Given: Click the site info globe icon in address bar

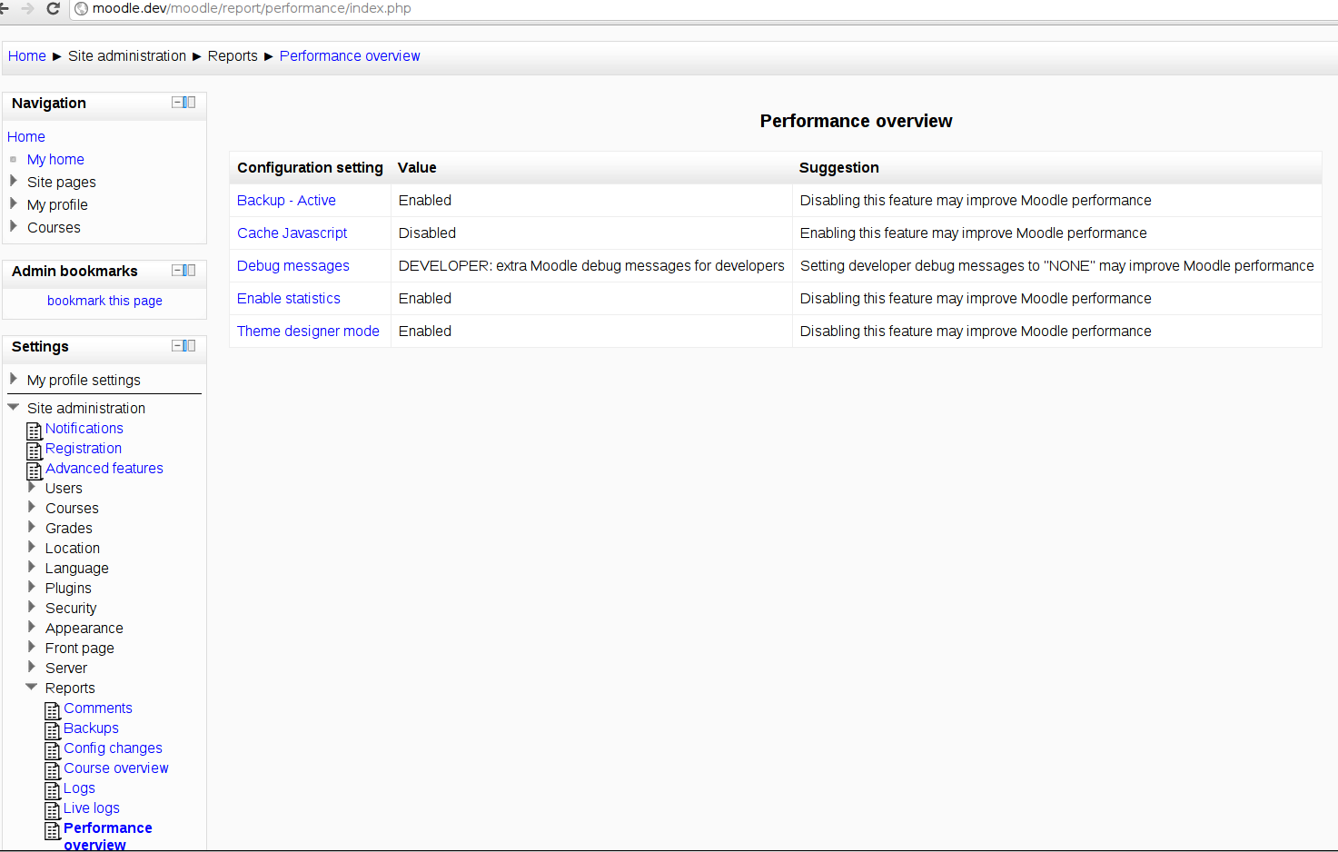Looking at the screenshot, I should [81, 8].
